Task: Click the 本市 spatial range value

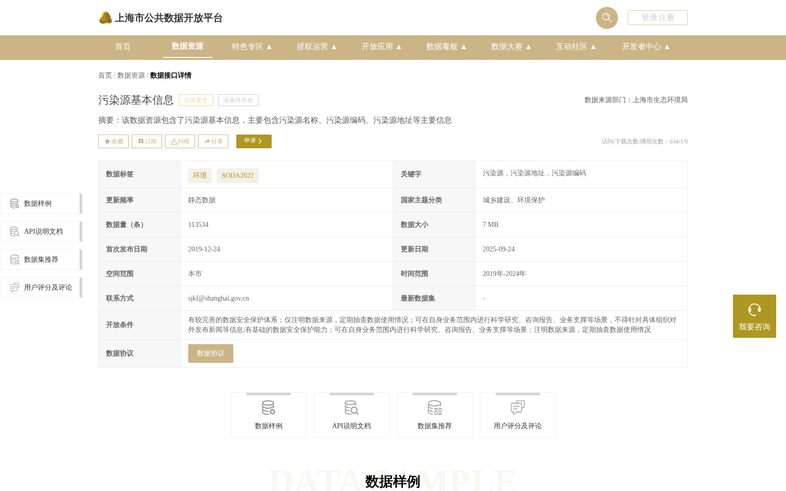Action: pyautogui.click(x=195, y=274)
